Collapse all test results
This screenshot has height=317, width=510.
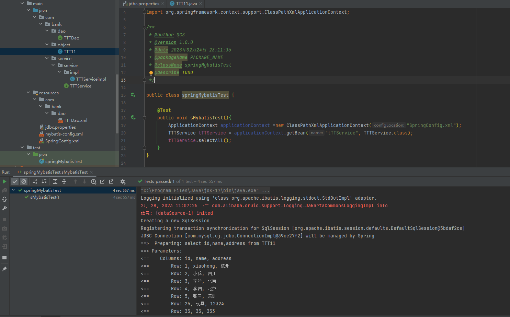64,181
